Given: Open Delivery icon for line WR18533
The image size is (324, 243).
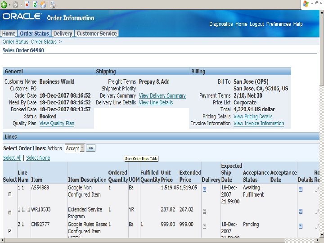Looking at the screenshot, I should coord(205,211).
